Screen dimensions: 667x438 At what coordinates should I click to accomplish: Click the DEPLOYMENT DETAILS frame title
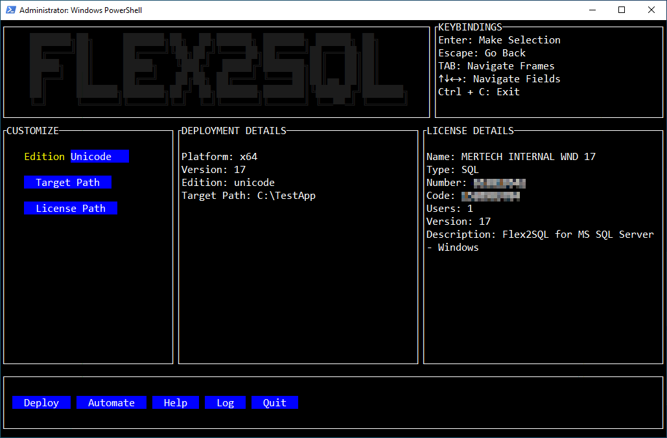(x=232, y=130)
